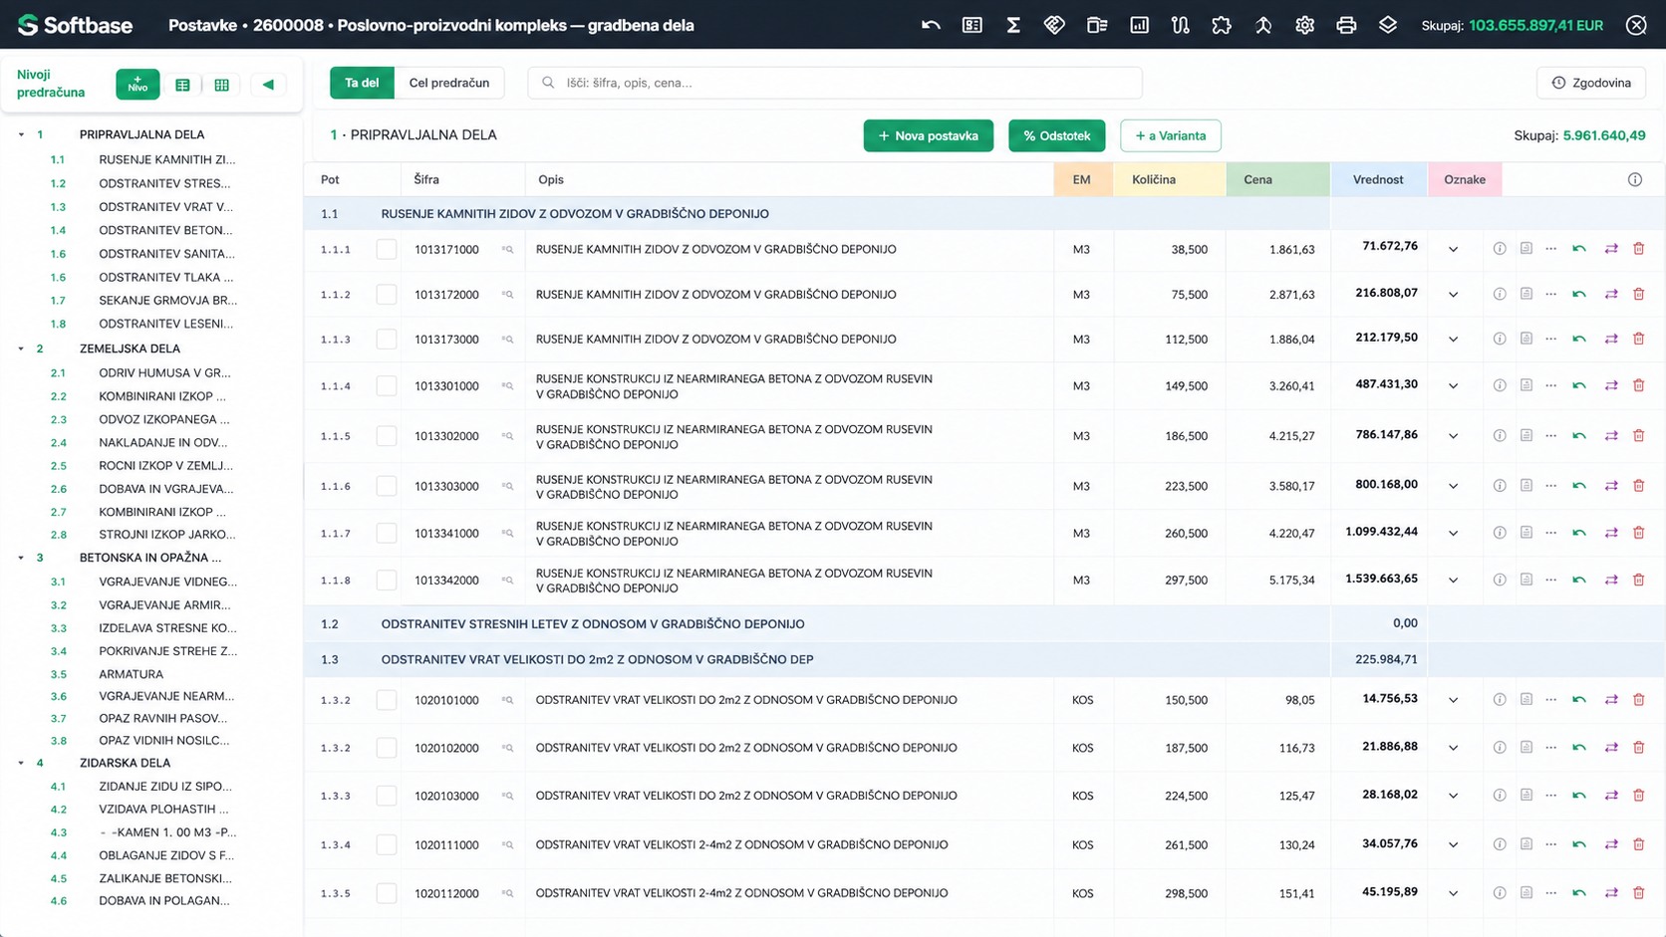Click the search field for šifra, opis, cena
1666x937 pixels.
(835, 83)
